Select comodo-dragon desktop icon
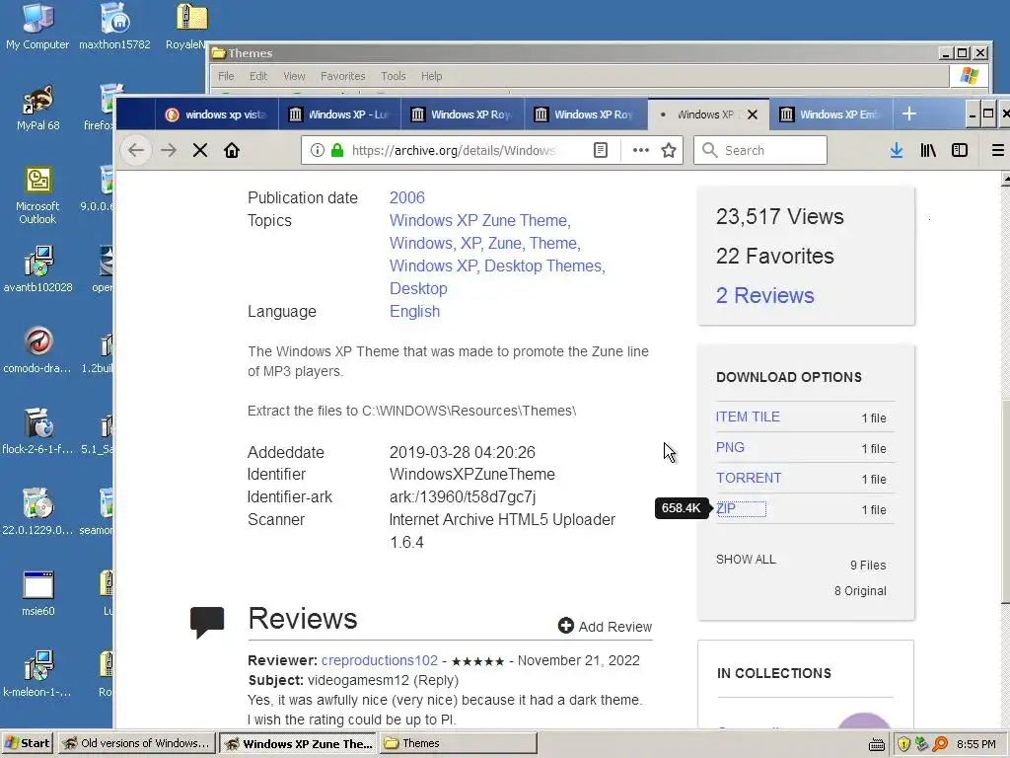 pos(37,350)
